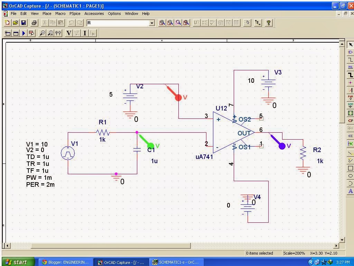Expand the part name dropdown list
The width and height of the screenshot is (354, 266).
152,23
